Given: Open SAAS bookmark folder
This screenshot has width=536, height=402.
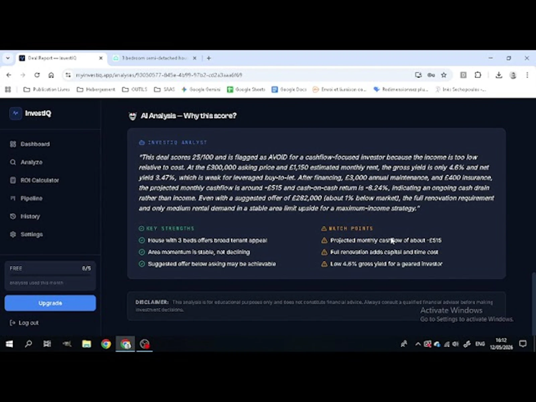Looking at the screenshot, I should [164, 89].
